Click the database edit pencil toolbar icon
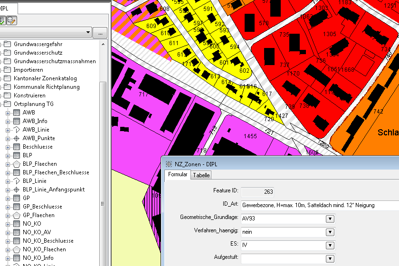Viewport: 399px width, 266px height. coord(11,20)
